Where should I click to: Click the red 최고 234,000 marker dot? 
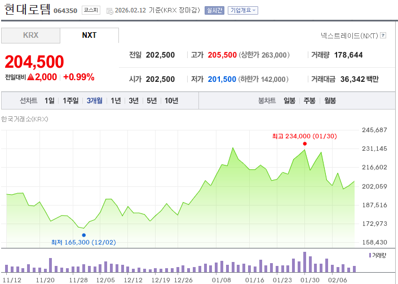pyautogui.click(x=305, y=143)
